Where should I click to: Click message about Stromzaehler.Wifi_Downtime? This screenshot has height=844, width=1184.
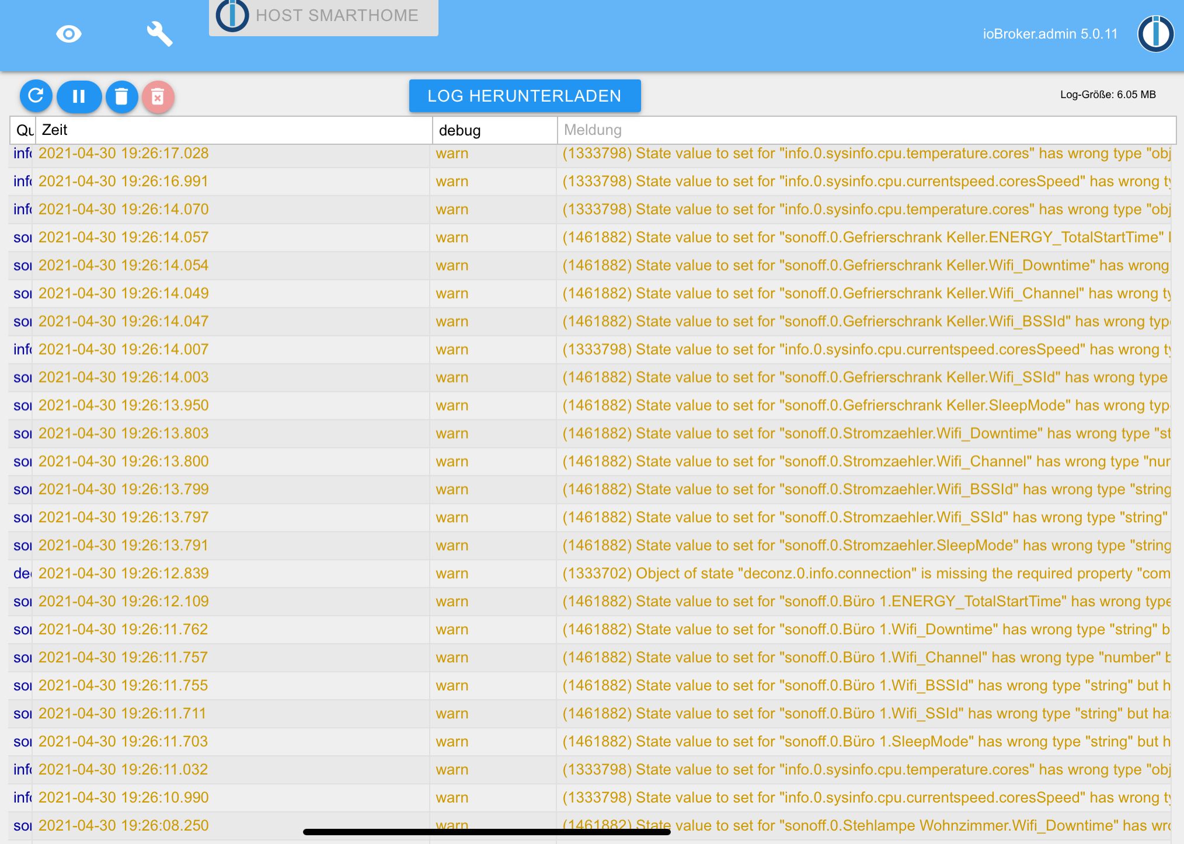tap(866, 433)
